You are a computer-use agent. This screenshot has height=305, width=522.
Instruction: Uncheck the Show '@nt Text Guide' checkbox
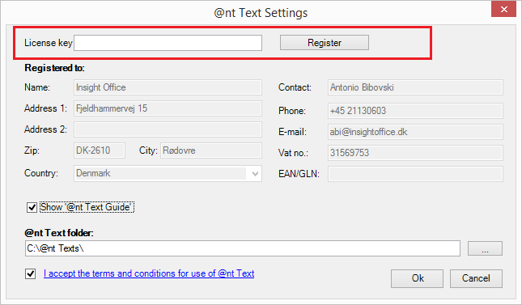[x=32, y=207]
